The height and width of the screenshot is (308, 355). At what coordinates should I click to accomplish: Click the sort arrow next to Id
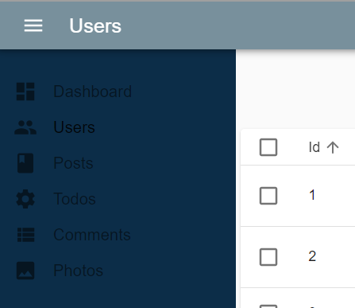333,147
